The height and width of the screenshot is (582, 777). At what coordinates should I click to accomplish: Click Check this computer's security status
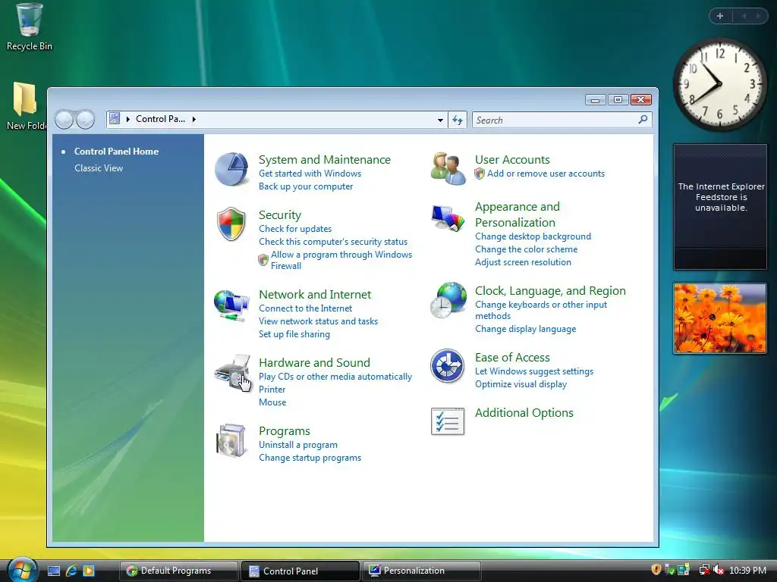(x=333, y=242)
